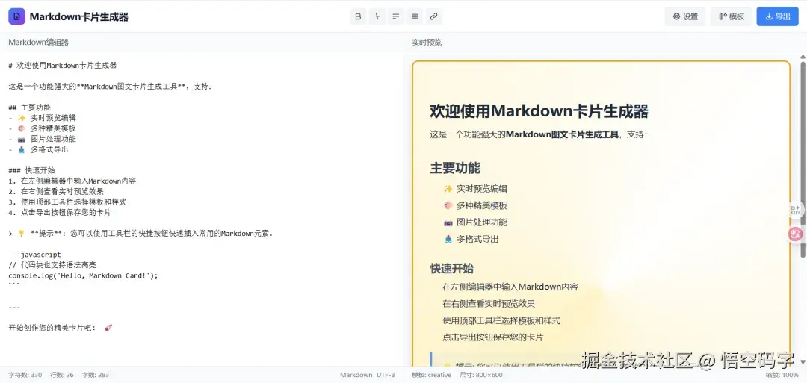
Task: Click the preview heading '欢迎使用Markdown卡片生成器'
Action: coord(539,111)
